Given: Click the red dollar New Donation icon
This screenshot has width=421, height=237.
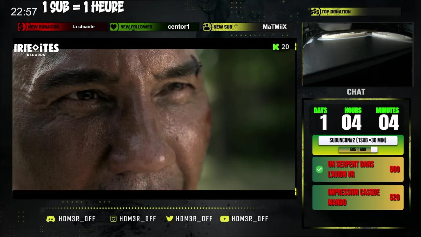Looking at the screenshot, I should [x=22, y=27].
